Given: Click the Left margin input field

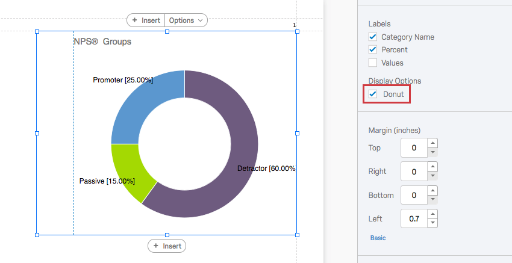Looking at the screenshot, I should point(414,219).
